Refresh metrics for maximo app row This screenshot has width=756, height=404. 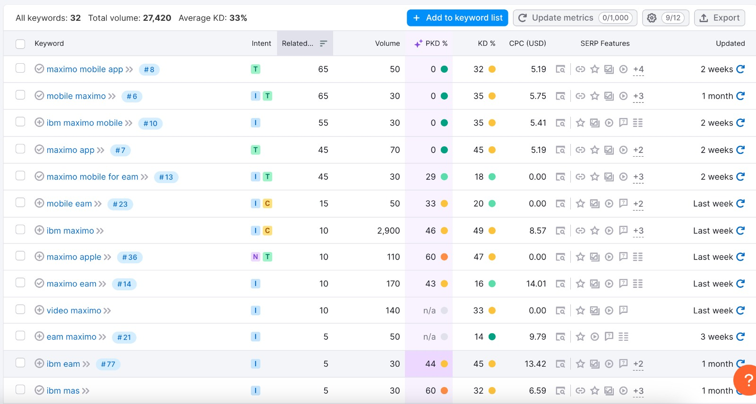click(740, 150)
